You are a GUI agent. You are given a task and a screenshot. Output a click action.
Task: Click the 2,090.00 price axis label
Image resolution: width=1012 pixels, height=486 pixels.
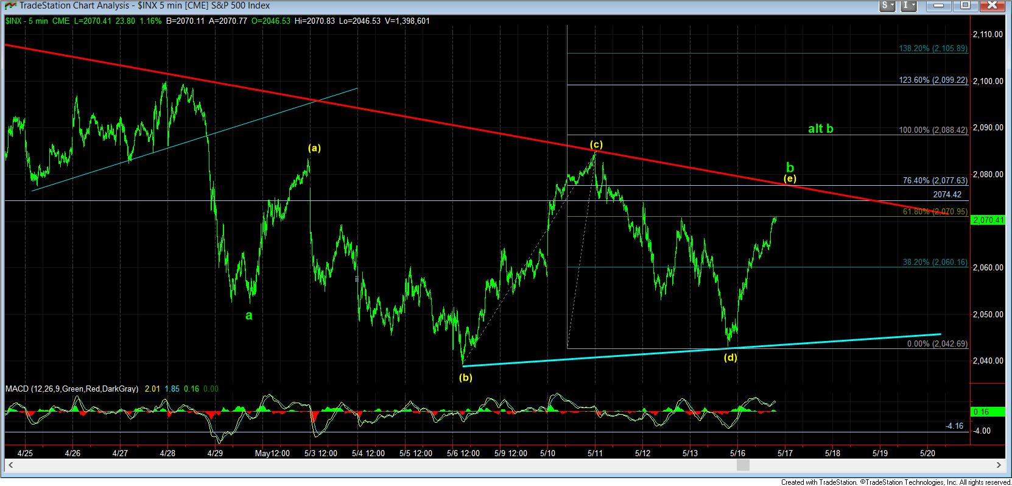pos(988,127)
